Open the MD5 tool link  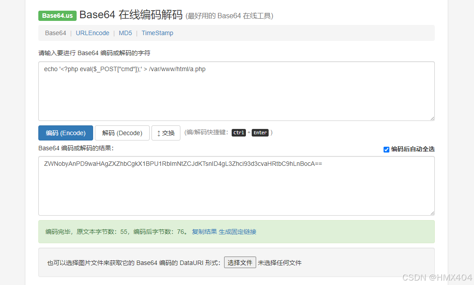pyautogui.click(x=126, y=33)
